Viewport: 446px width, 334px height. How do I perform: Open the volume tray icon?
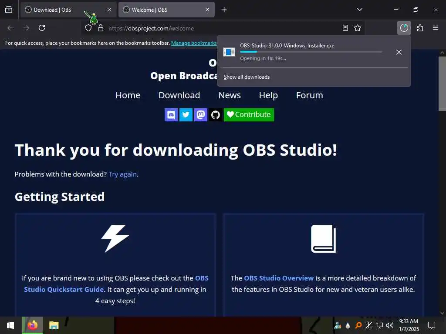(390, 325)
